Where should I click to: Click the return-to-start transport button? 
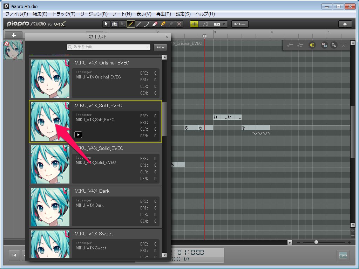[14, 255]
